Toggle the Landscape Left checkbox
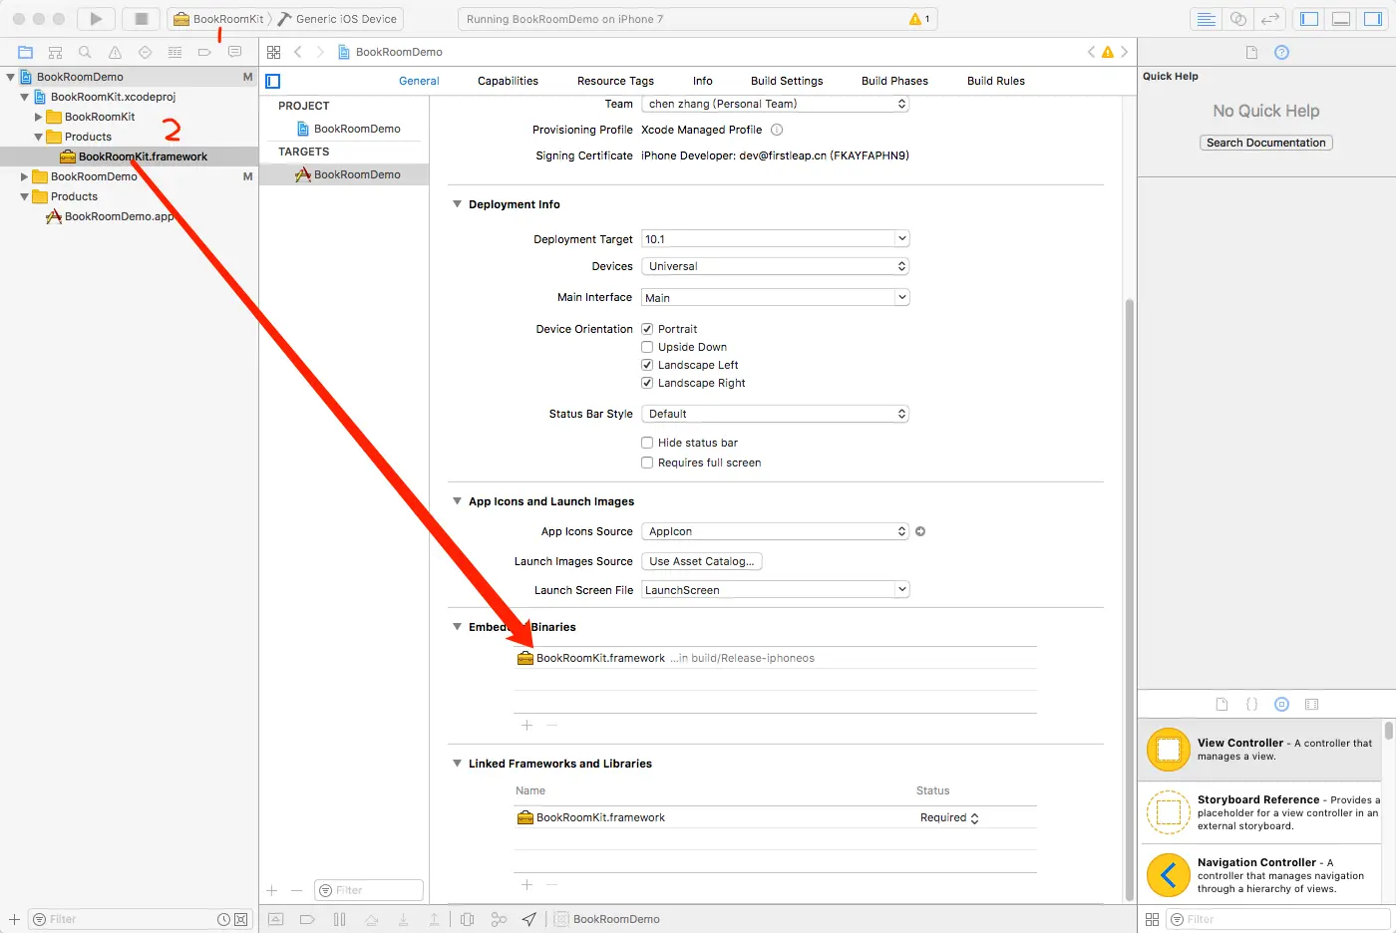This screenshot has height=933, width=1396. point(647,365)
